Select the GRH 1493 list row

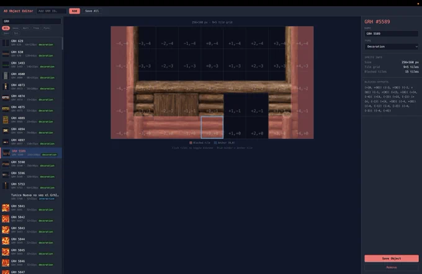[x=31, y=65]
